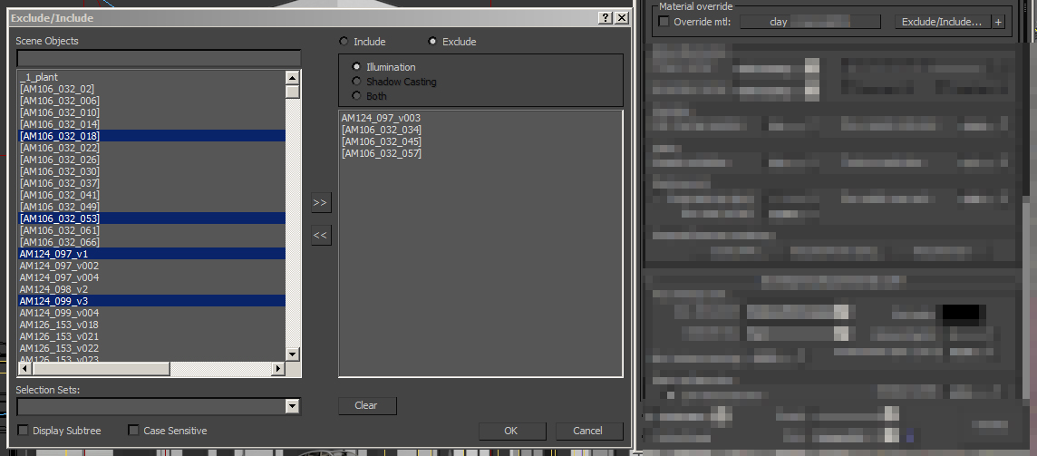Click the Scene Objects search field
Screen dimensions: 1037x456
[158, 58]
